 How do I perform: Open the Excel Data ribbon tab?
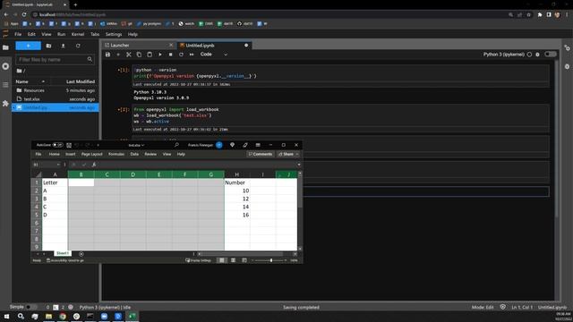coord(134,154)
